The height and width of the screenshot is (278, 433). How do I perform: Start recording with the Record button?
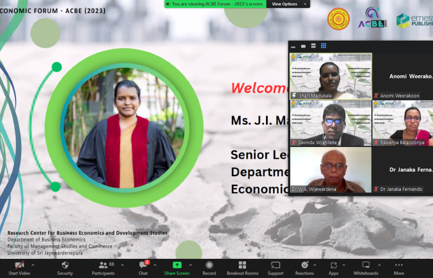coord(209,265)
